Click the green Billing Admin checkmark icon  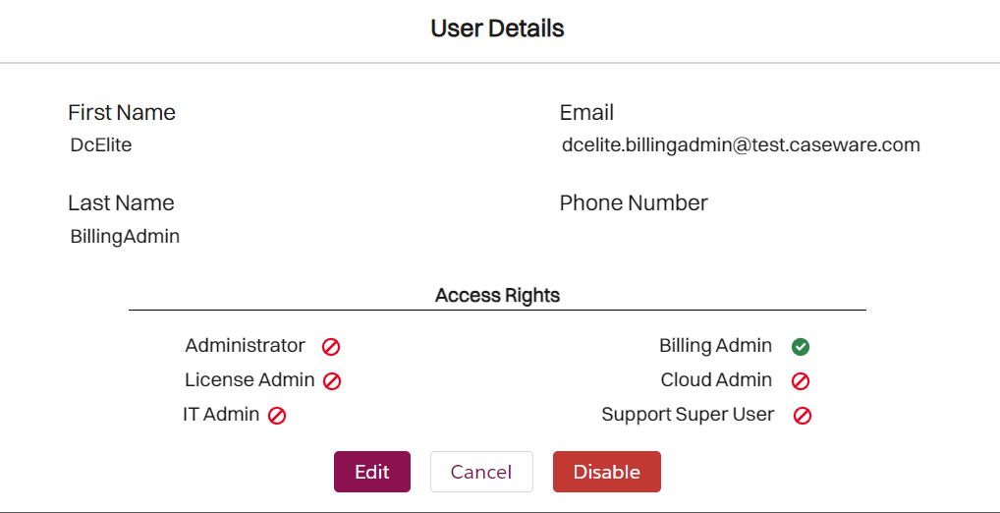pyautogui.click(x=801, y=347)
